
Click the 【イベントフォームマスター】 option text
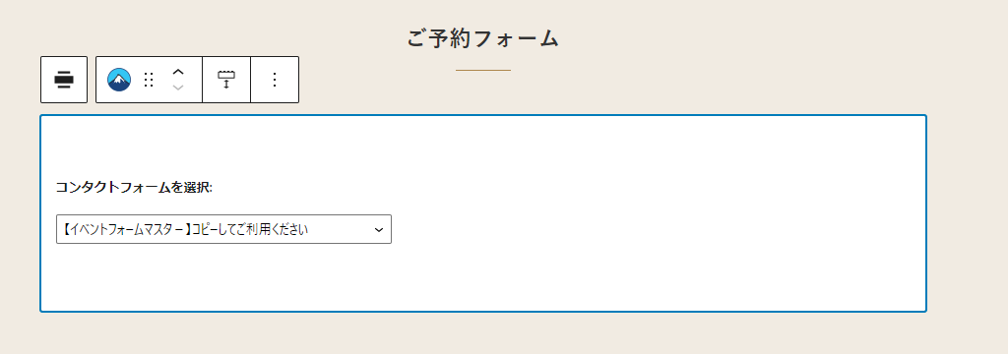(128, 229)
